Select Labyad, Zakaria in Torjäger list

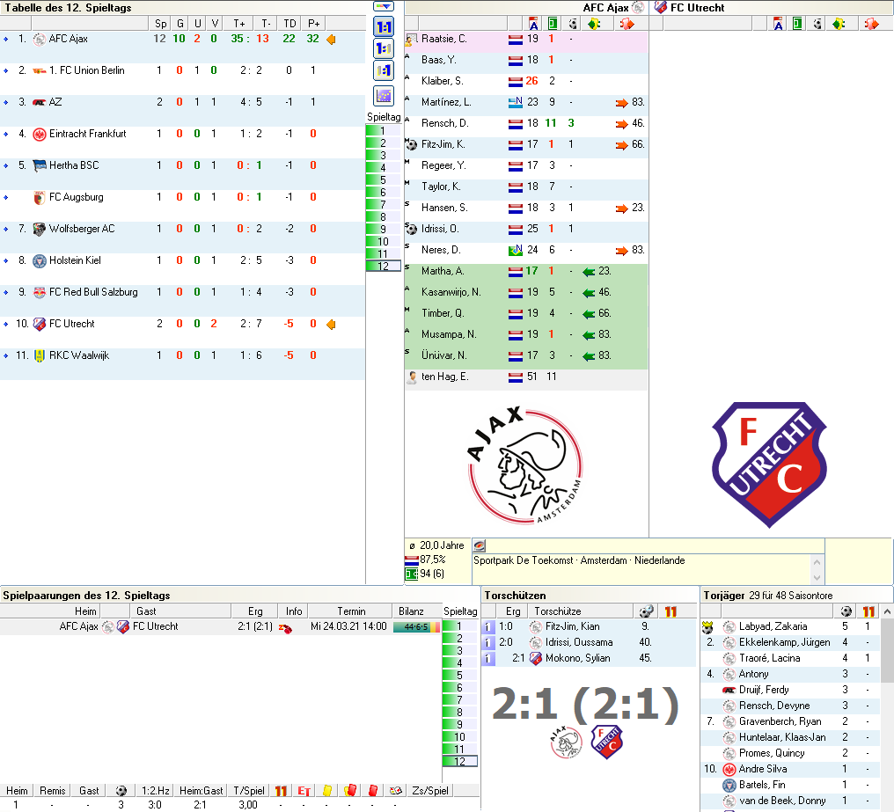point(791,626)
